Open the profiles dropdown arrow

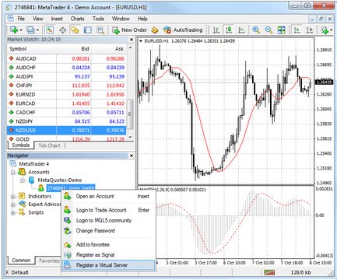tap(37, 30)
